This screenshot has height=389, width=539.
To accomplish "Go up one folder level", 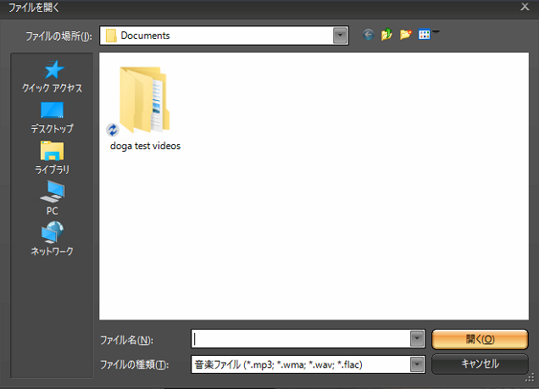I will [386, 35].
